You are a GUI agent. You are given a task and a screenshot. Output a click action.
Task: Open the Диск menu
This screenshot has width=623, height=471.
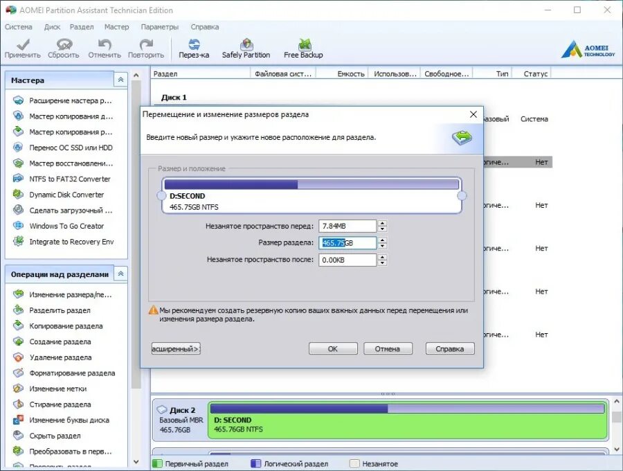click(x=52, y=26)
